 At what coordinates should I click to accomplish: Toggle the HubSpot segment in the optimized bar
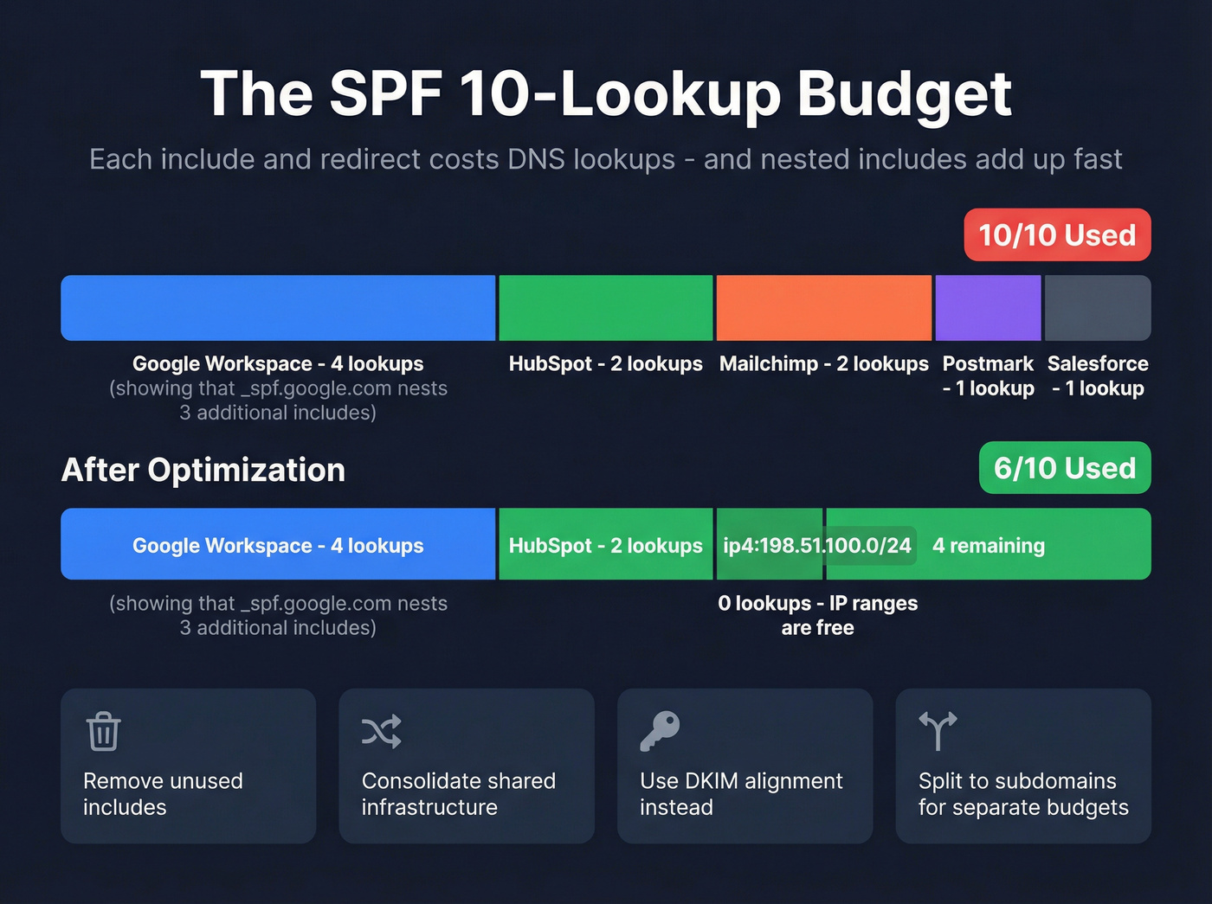coord(605,544)
